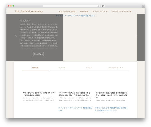Click the previous slide arrow
This screenshot has height=127, width=151.
pyautogui.click(x=16, y=35)
